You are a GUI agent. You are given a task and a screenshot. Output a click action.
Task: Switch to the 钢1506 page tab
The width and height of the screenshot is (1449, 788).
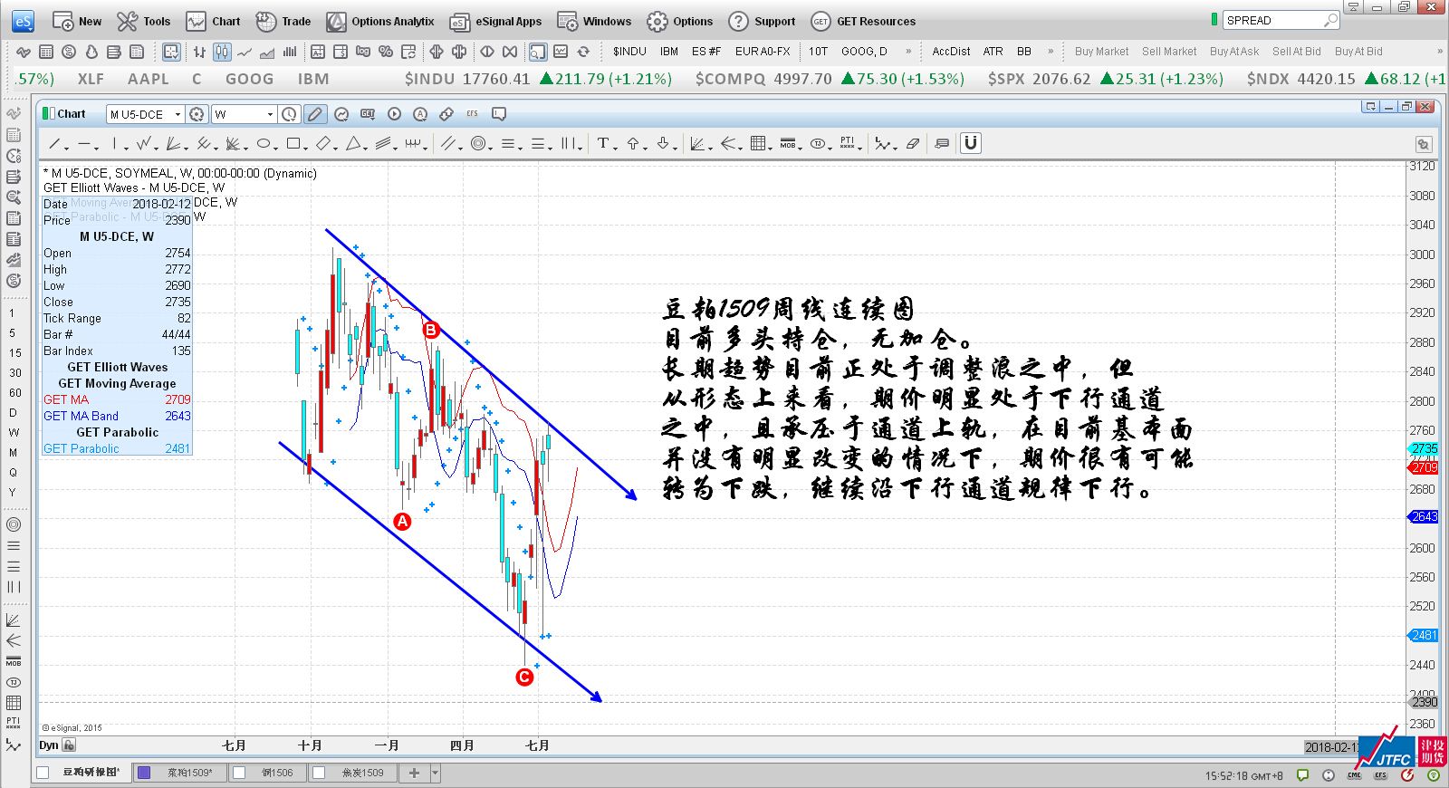(268, 773)
